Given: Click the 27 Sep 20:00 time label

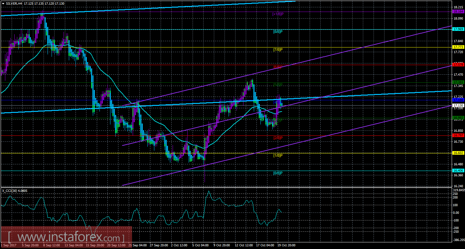Looking at the screenshot, I should click(160, 245).
